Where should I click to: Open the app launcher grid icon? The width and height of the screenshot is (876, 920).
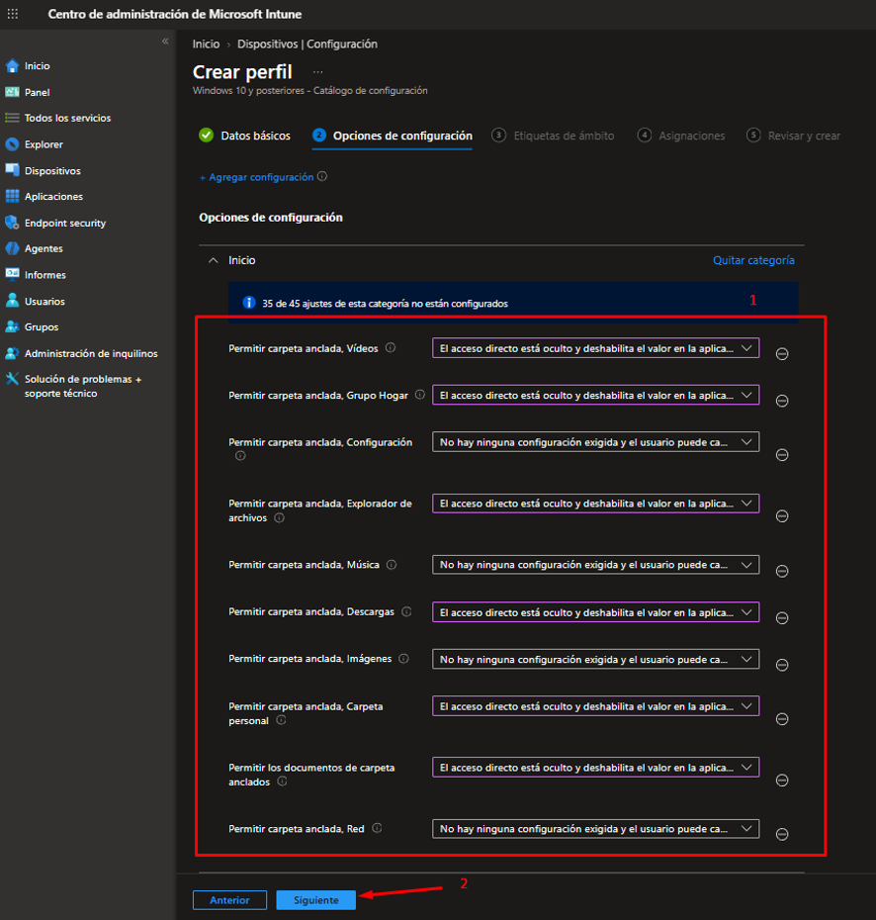click(x=12, y=14)
